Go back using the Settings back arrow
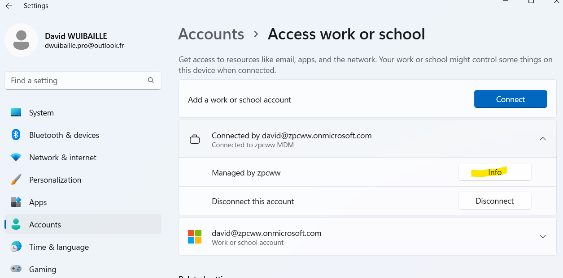Image resolution: width=563 pixels, height=278 pixels. [9, 6]
